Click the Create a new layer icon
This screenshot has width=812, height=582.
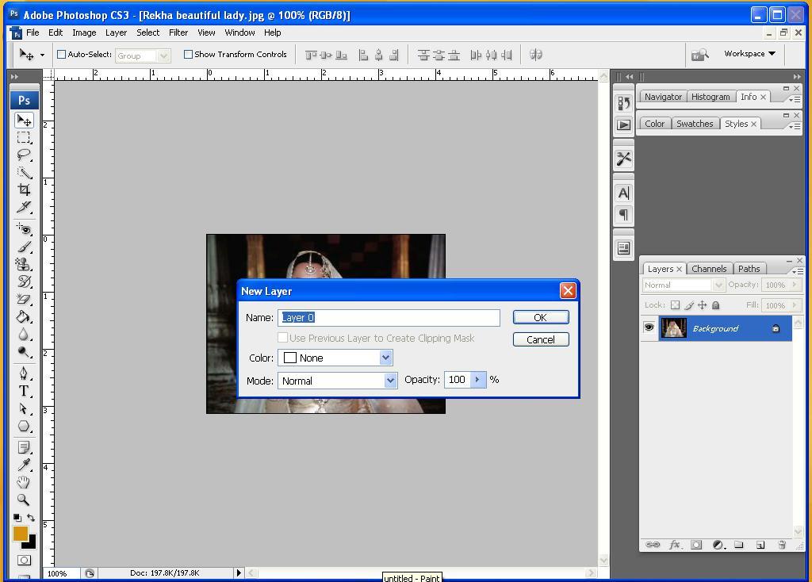pyautogui.click(x=760, y=545)
